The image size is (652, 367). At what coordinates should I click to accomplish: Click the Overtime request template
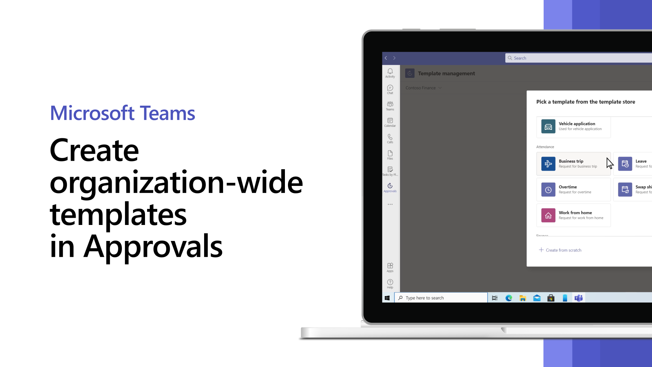(574, 189)
